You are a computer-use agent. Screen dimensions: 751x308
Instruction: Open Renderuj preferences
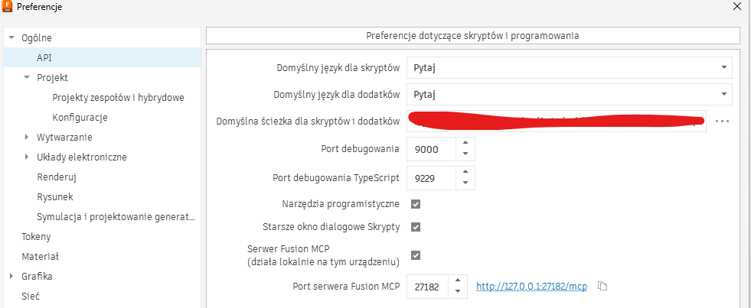[57, 177]
